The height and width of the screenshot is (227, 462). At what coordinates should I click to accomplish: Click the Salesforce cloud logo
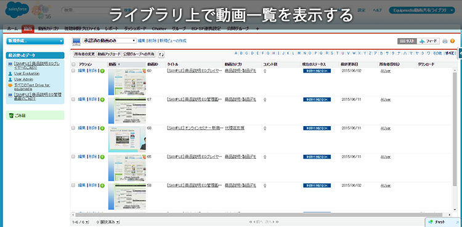(17, 9)
